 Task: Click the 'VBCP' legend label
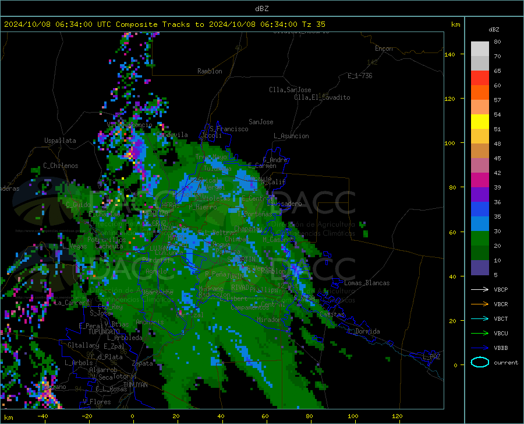pyautogui.click(x=501, y=289)
